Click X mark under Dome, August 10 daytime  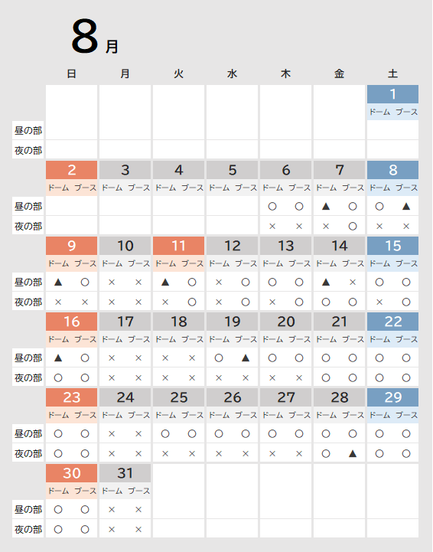pyautogui.click(x=112, y=282)
